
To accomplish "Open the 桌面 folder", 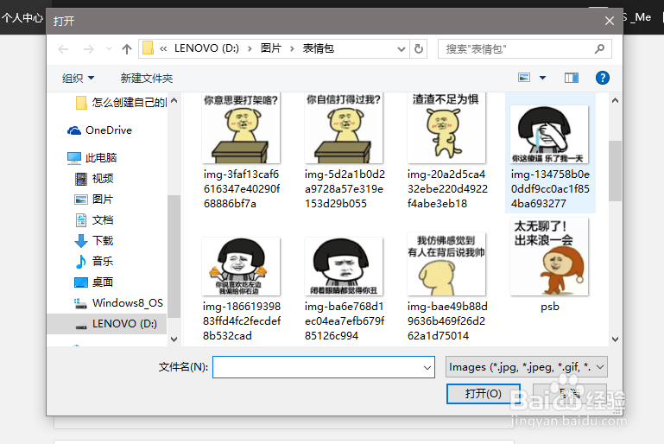I will [x=94, y=282].
